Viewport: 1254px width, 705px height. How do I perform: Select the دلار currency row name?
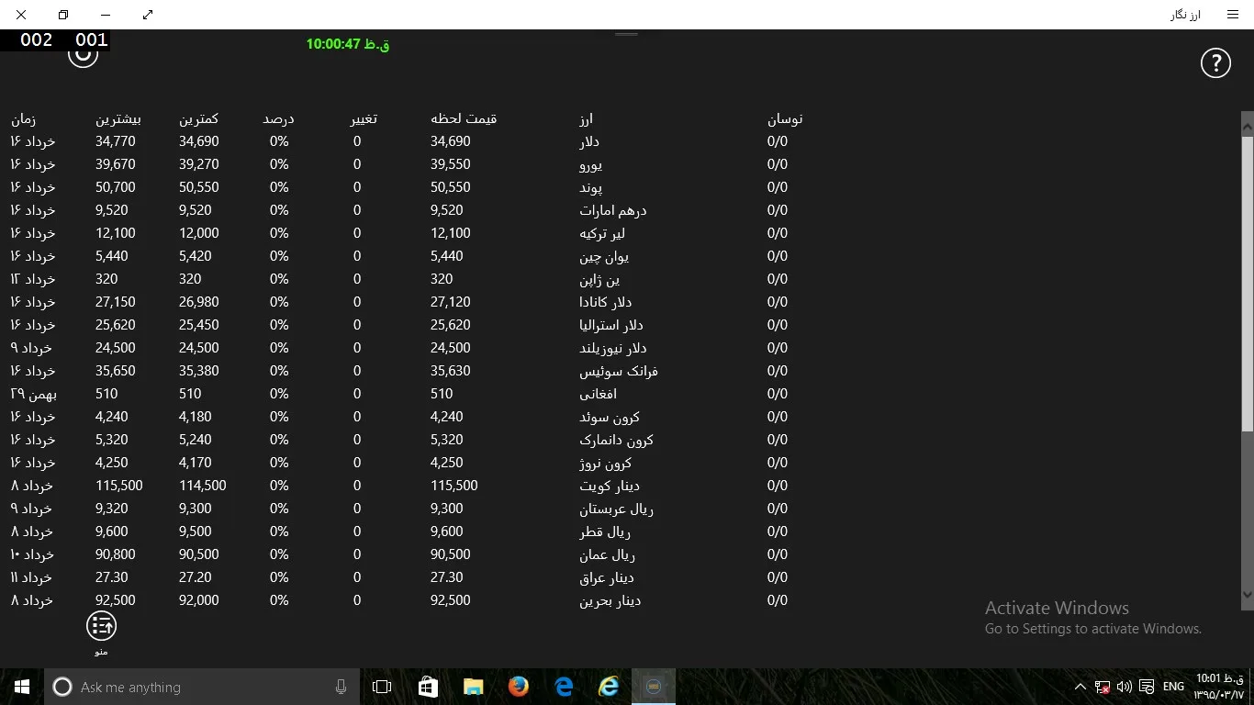click(588, 141)
